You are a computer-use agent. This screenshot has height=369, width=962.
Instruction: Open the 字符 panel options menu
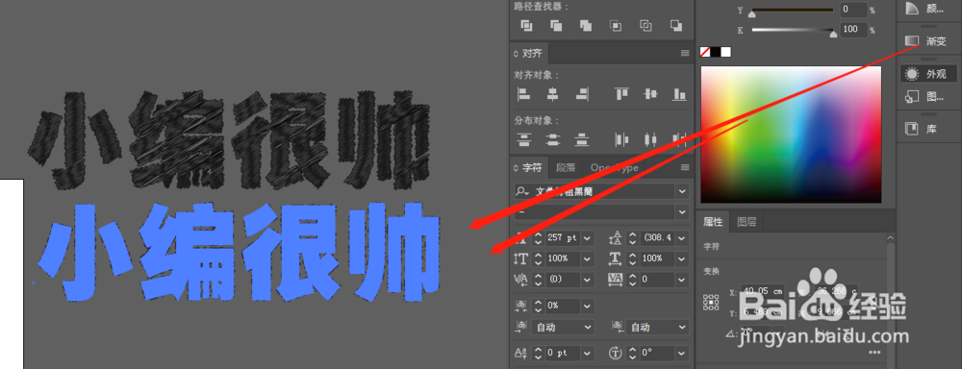685,167
